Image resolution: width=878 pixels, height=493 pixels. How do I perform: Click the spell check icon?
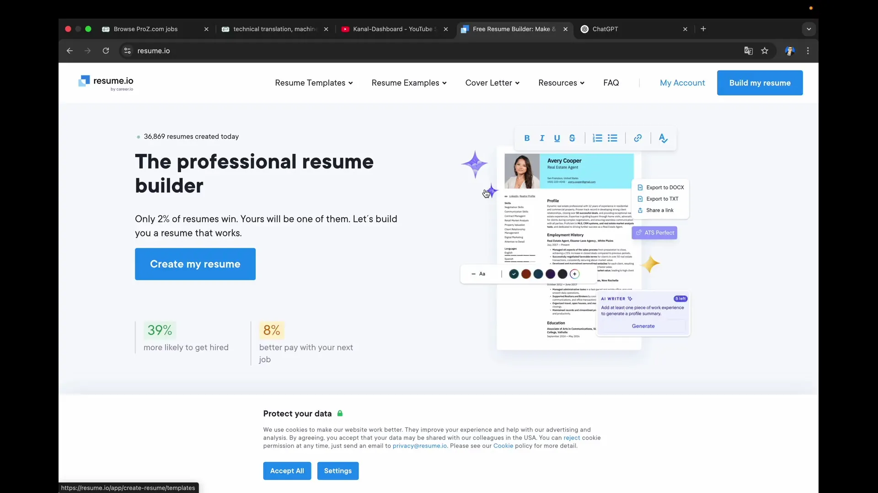click(x=663, y=138)
